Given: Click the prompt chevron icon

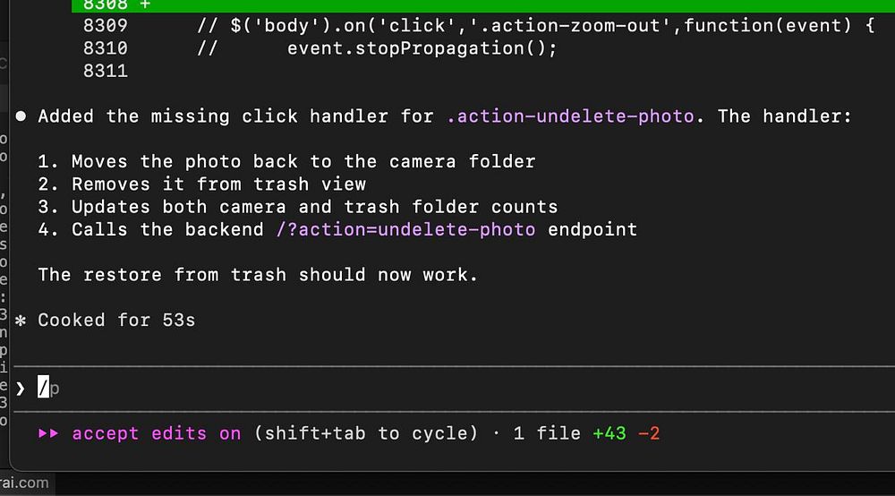Looking at the screenshot, I should tap(20, 388).
